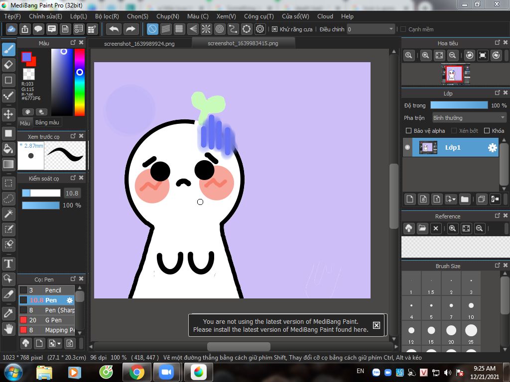Open Google Chrome from the taskbar
This screenshot has height=382, width=510.
point(137,372)
